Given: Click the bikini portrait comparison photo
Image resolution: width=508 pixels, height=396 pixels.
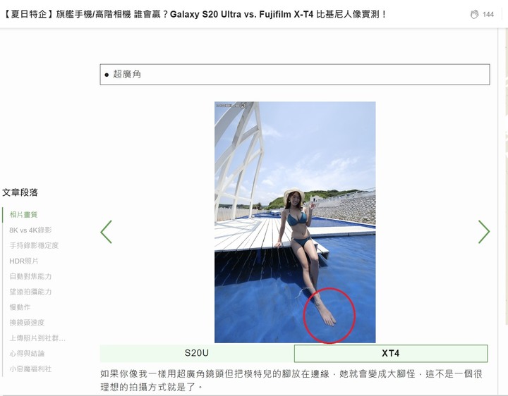Looking at the screenshot, I should 295,222.
